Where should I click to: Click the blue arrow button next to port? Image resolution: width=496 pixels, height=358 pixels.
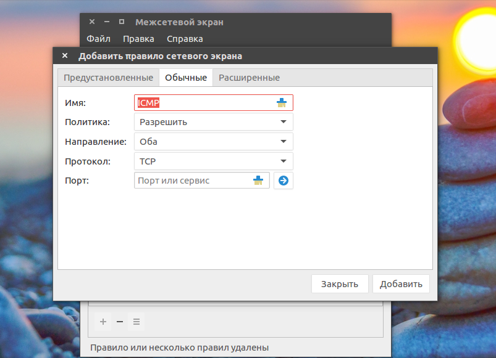pyautogui.click(x=284, y=181)
